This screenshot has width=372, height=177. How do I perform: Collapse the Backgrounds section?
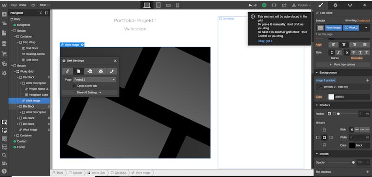point(343,73)
